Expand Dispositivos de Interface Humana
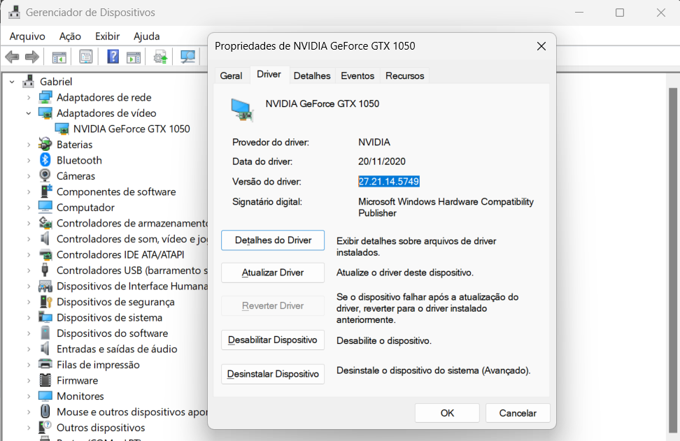 tap(29, 287)
